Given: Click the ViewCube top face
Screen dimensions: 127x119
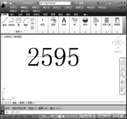Looking at the screenshot, I should (118, 42).
